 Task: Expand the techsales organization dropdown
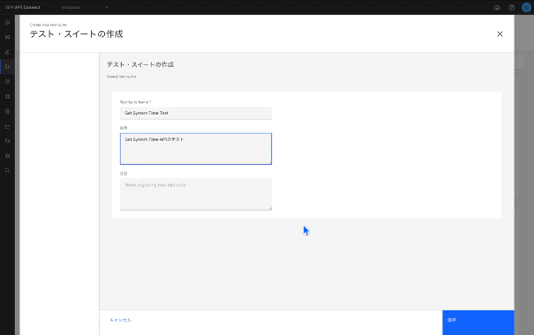click(85, 7)
